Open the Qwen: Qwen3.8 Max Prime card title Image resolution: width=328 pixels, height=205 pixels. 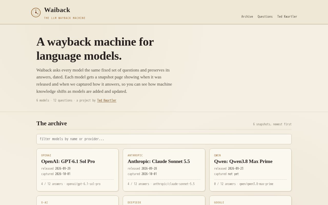(243, 161)
